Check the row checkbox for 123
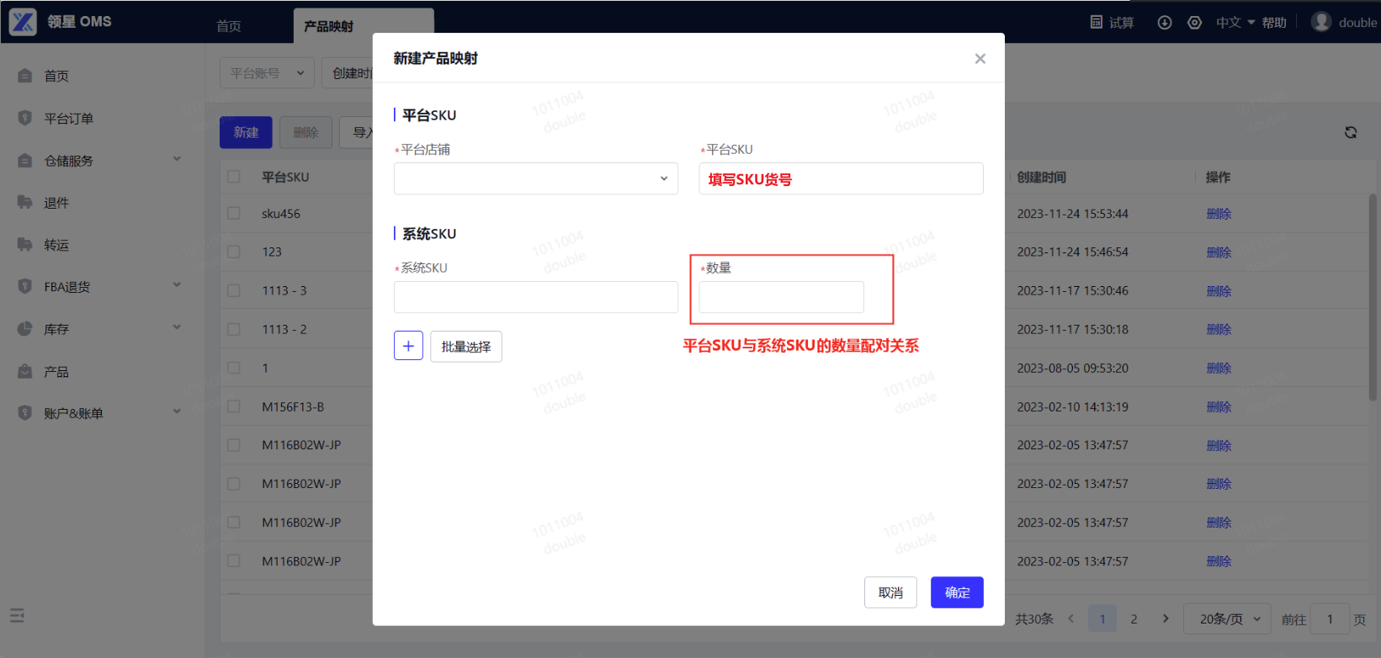 pyautogui.click(x=234, y=252)
